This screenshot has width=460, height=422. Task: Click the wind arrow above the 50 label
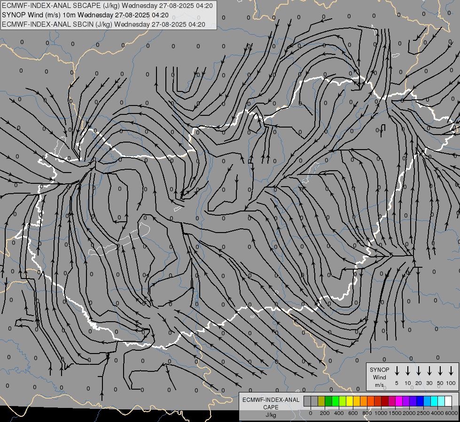tap(440, 371)
